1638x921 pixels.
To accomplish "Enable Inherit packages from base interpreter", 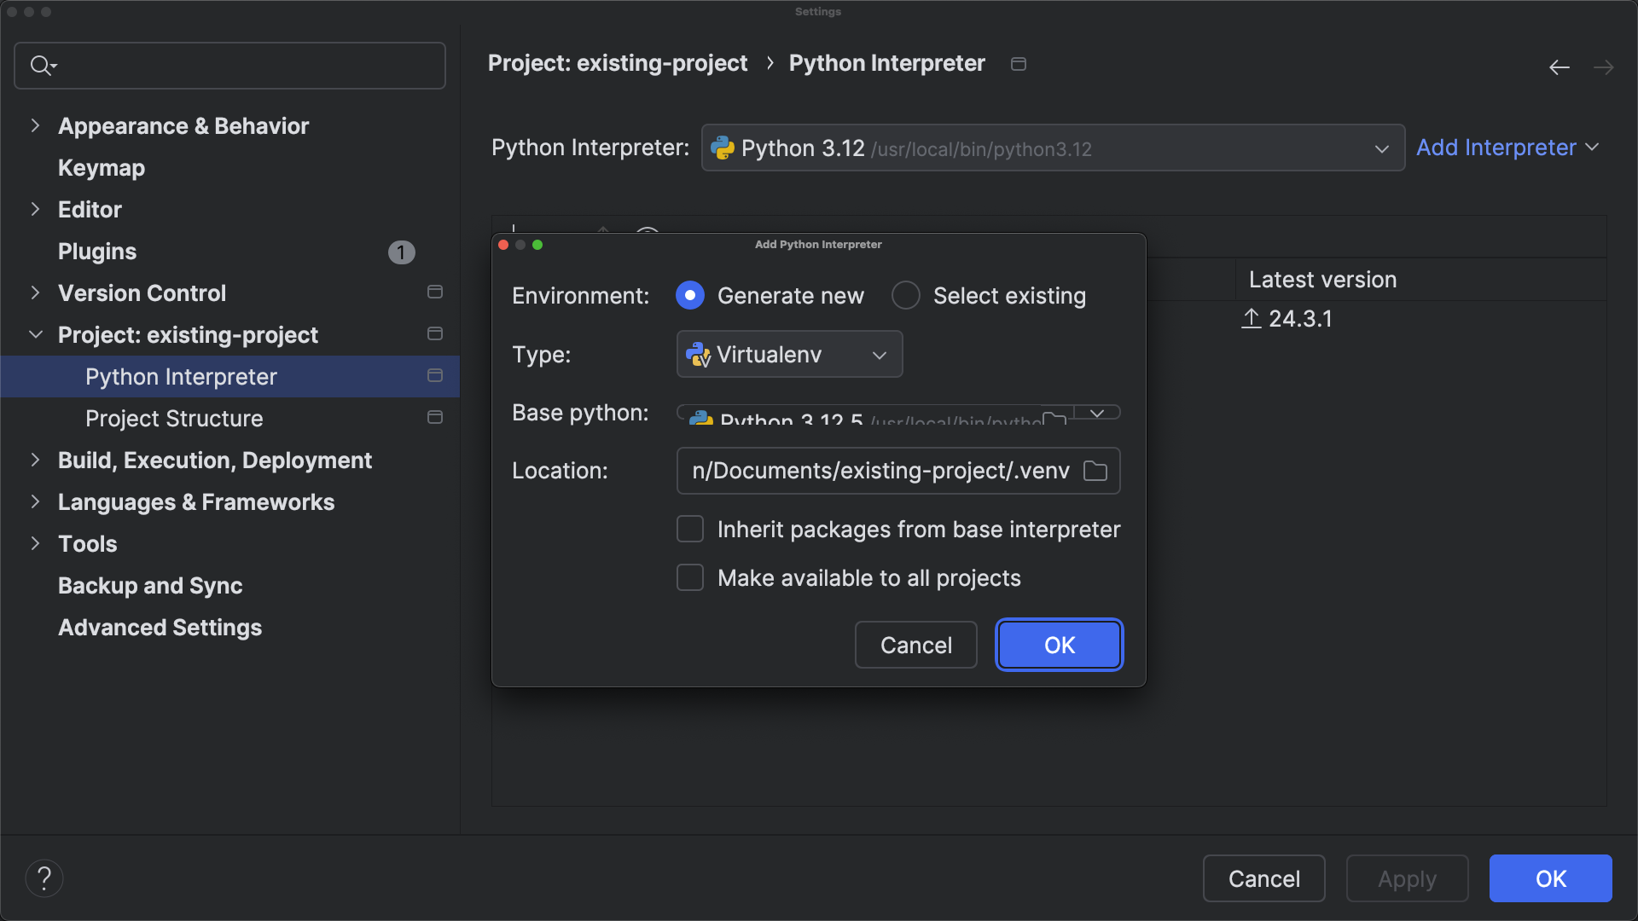I will 689,529.
